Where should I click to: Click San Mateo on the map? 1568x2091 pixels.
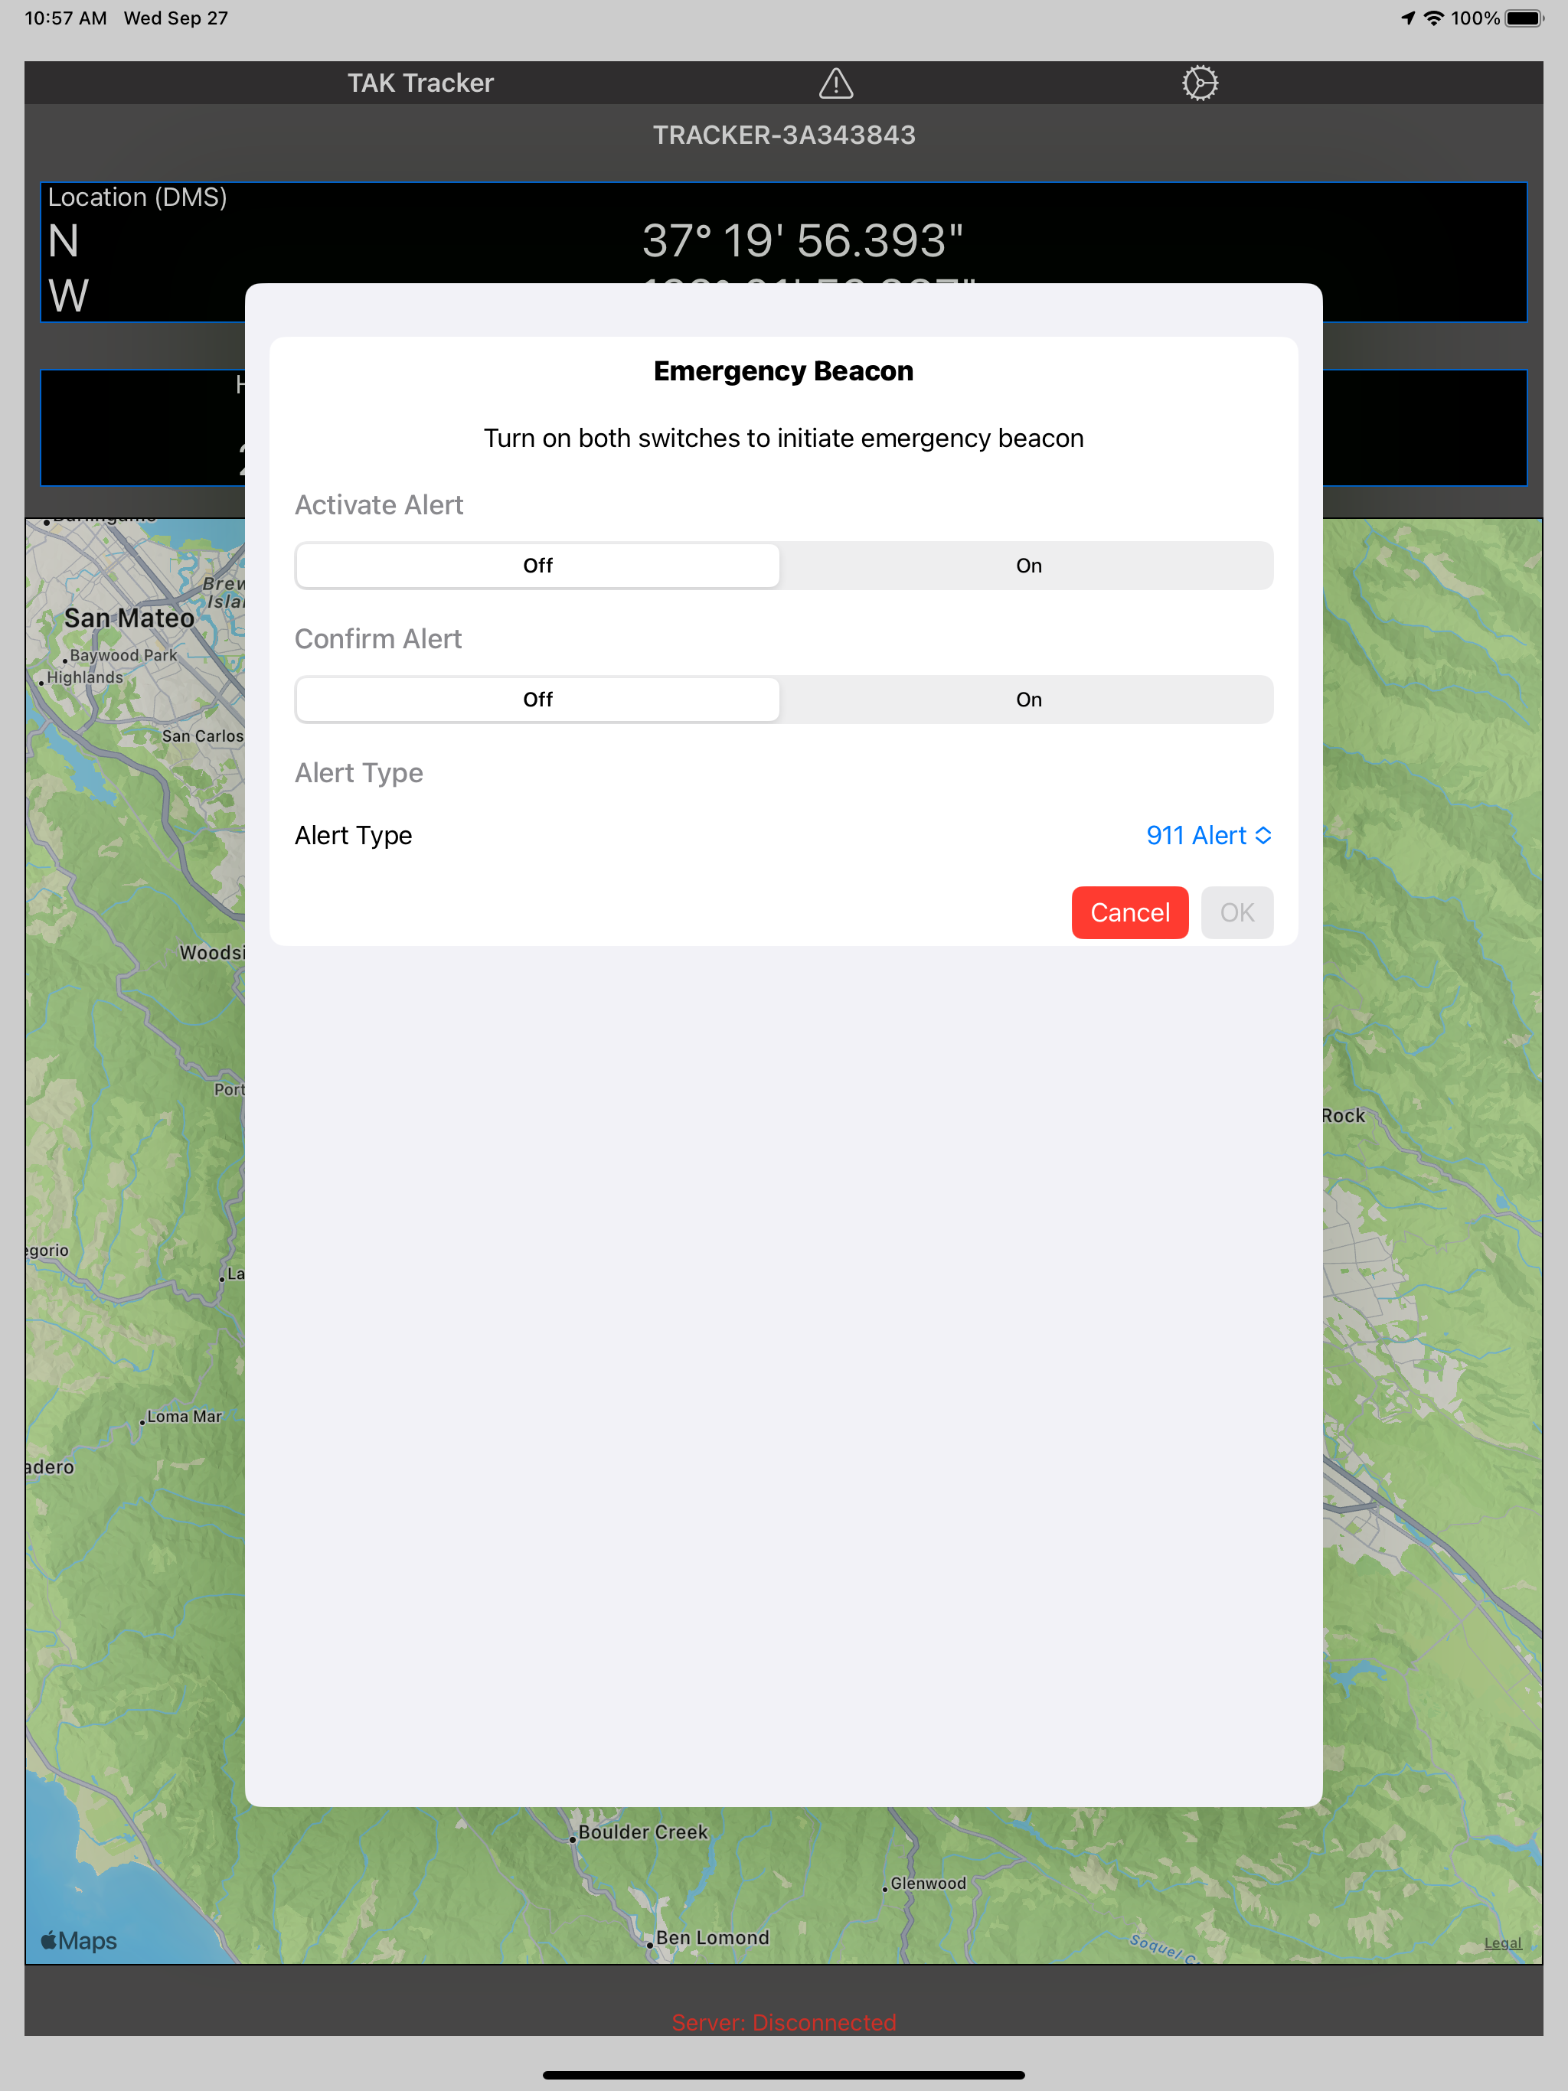click(x=129, y=618)
